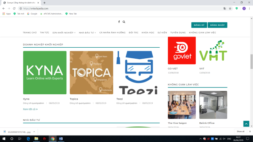
Task: Click ĐĂNG KÝ button
Action: pyautogui.click(x=199, y=25)
